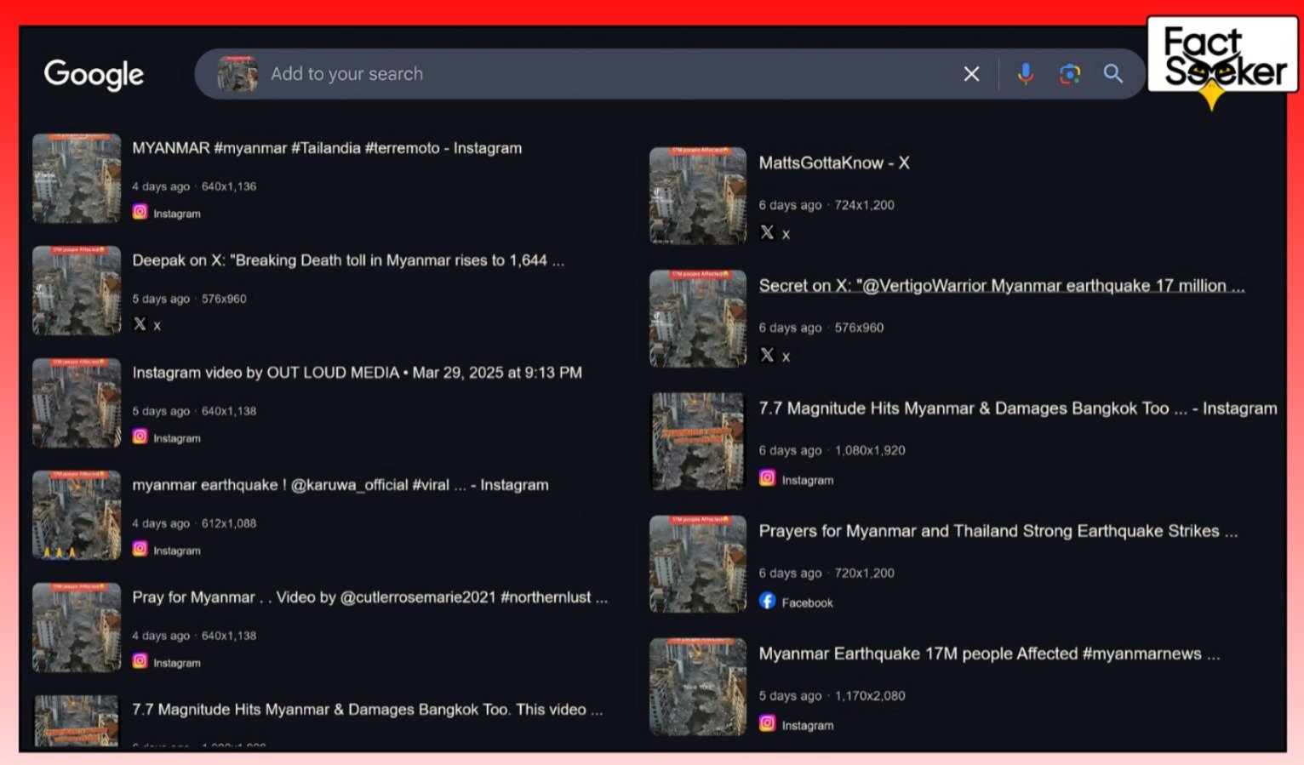Open '7.7 Magnitude Hits Myanmar ... - Instagram' result
Viewport: 1304px width, 765px height.
(1018, 408)
